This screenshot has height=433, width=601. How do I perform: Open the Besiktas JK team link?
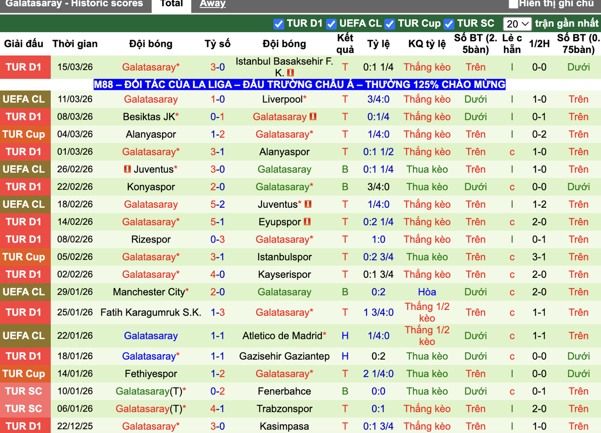point(148,117)
